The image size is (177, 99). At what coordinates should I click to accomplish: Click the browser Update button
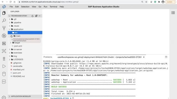click(x=170, y=2)
